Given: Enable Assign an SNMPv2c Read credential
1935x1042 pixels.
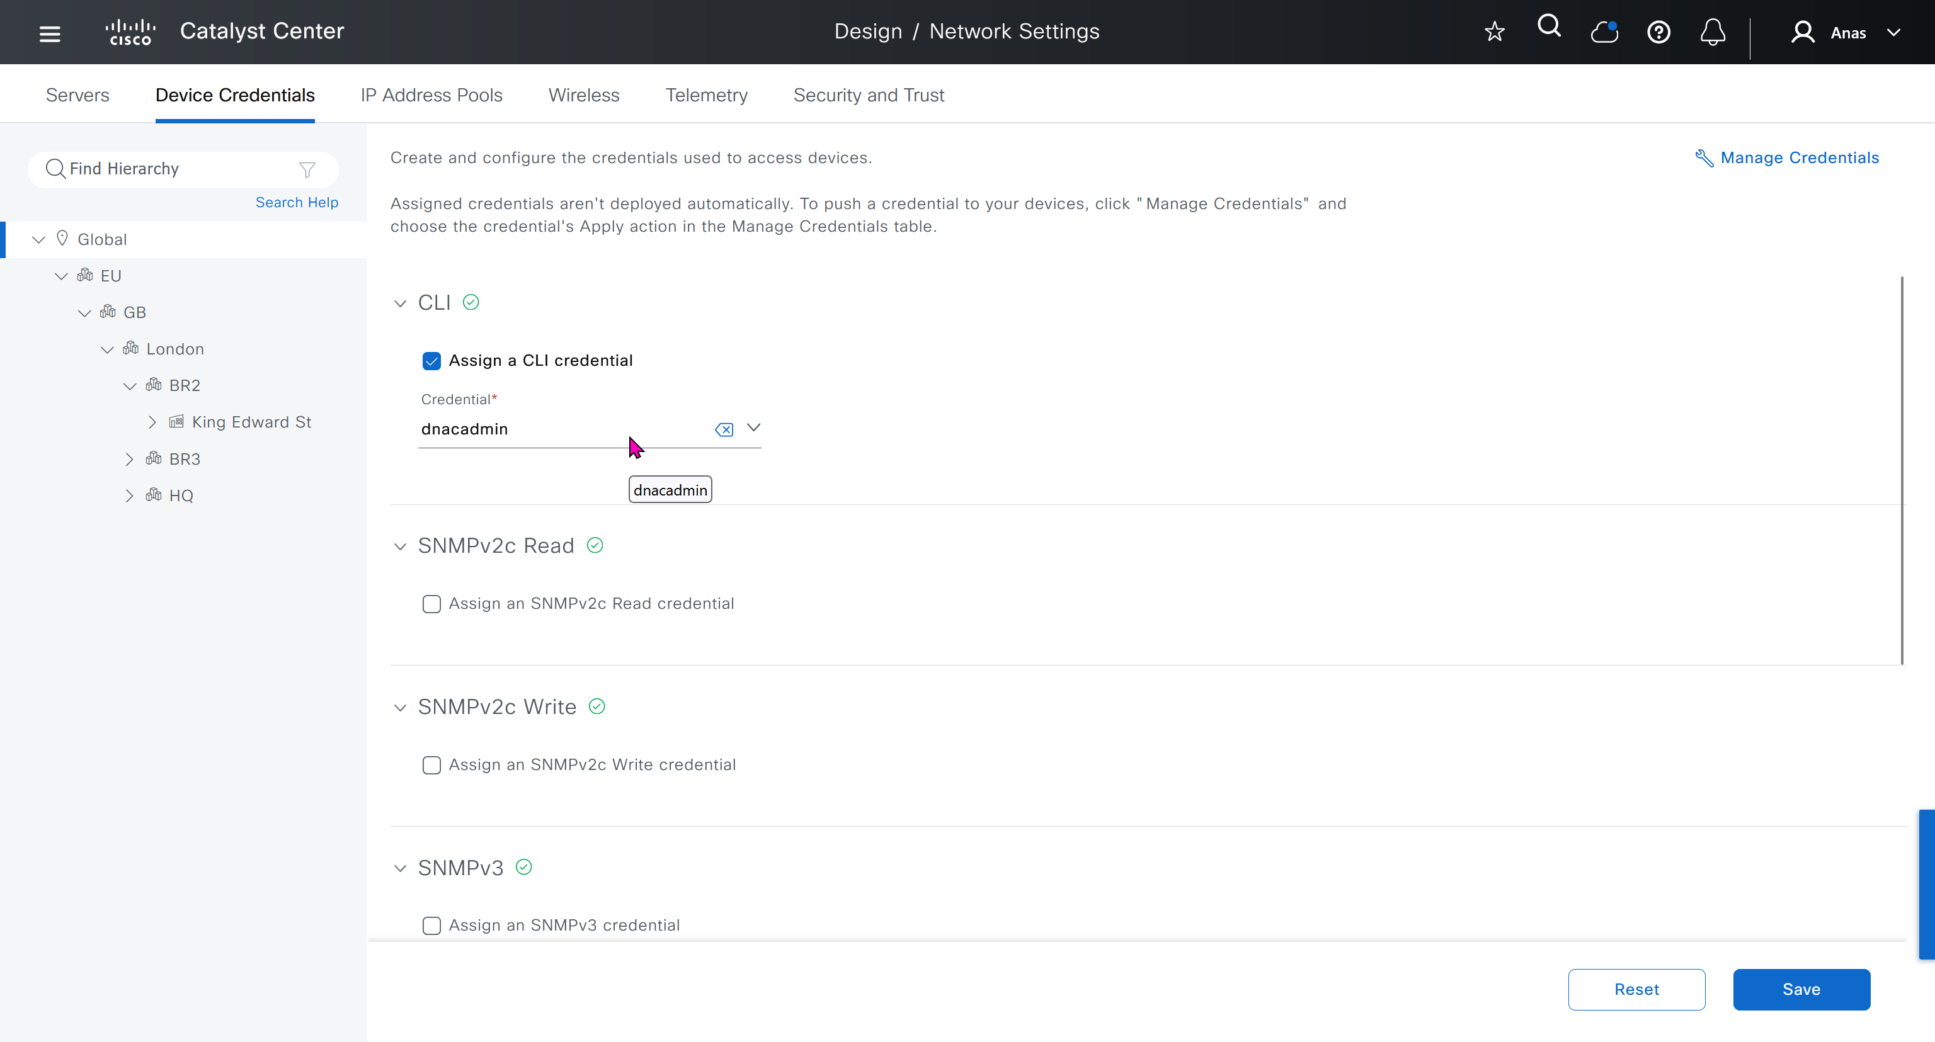Looking at the screenshot, I should (431, 604).
